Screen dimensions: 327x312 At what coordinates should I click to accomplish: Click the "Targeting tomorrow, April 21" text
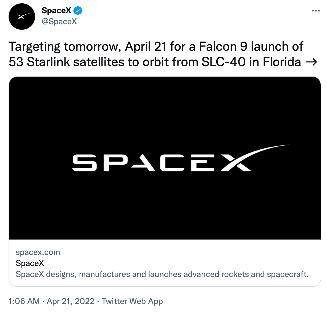pyautogui.click(x=87, y=47)
